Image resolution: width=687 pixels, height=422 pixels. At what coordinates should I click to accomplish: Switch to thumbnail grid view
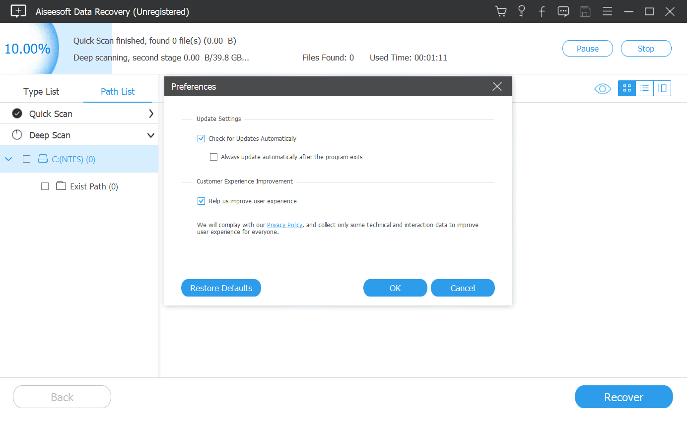tap(627, 88)
